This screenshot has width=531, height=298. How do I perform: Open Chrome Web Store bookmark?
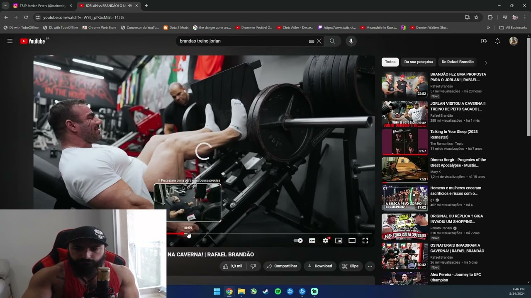(100, 28)
